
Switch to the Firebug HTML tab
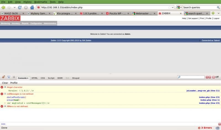pos(35,78)
